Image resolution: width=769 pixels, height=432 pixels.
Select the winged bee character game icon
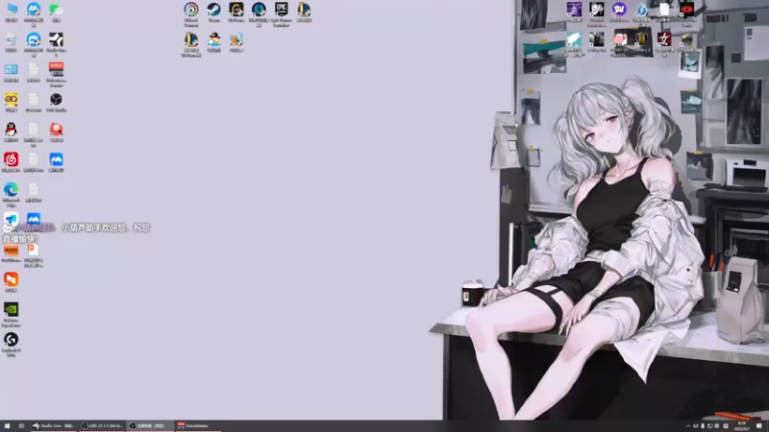(236, 42)
